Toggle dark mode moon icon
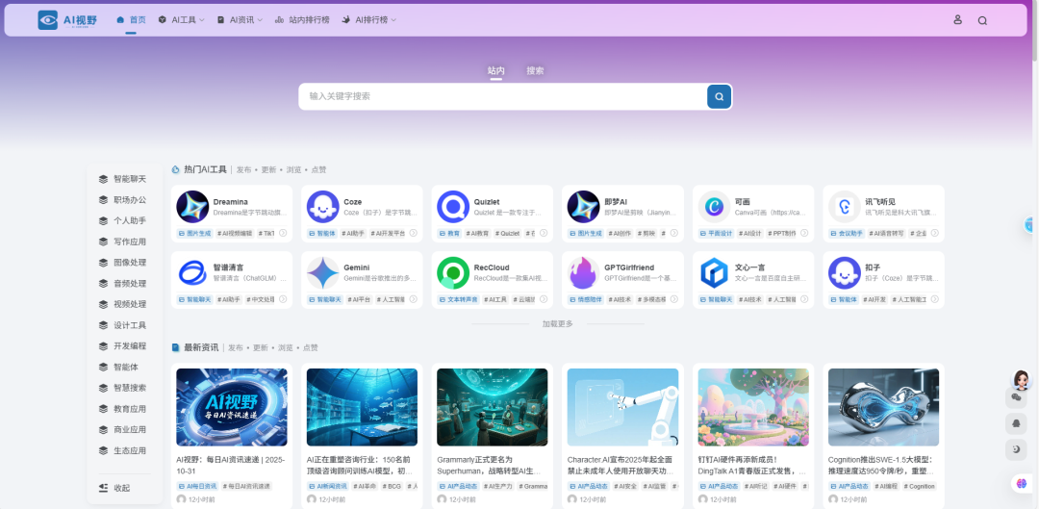1039x509 pixels. (x=1016, y=449)
